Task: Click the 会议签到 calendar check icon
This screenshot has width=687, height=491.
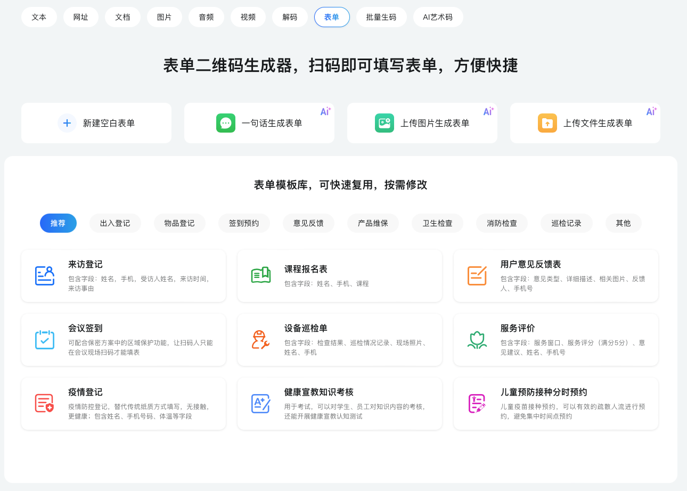Action: (x=45, y=340)
